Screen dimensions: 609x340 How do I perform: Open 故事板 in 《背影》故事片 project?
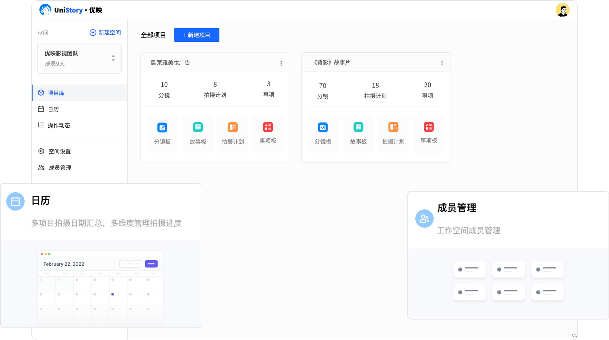358,133
